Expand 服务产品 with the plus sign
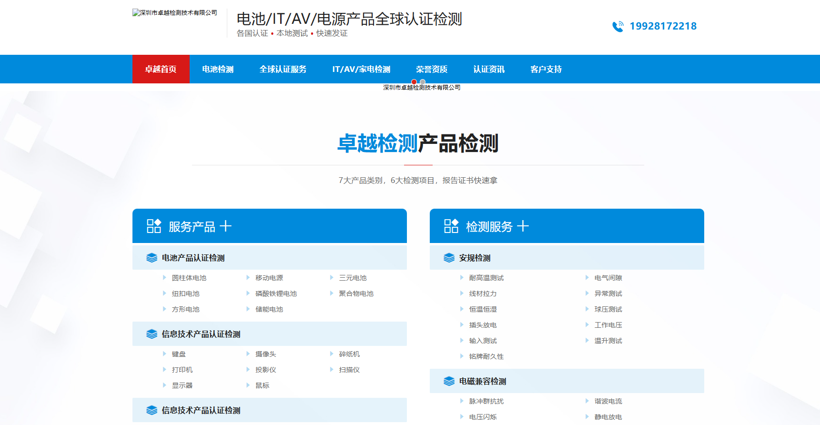Viewport: 820px width, 425px height. tap(225, 226)
